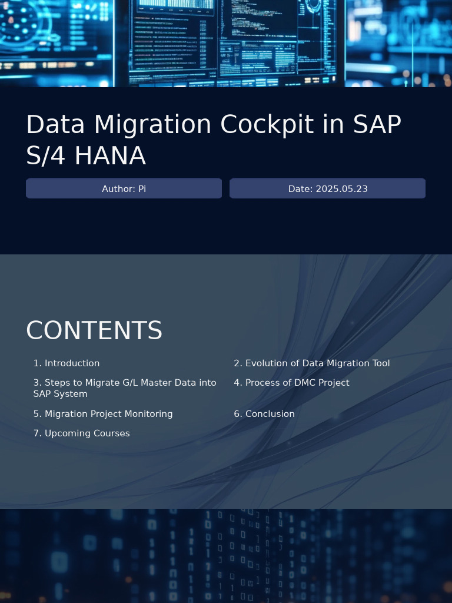452x603 pixels.
Task: Select the 'Date: 2025.05.23' box
Action: point(327,188)
